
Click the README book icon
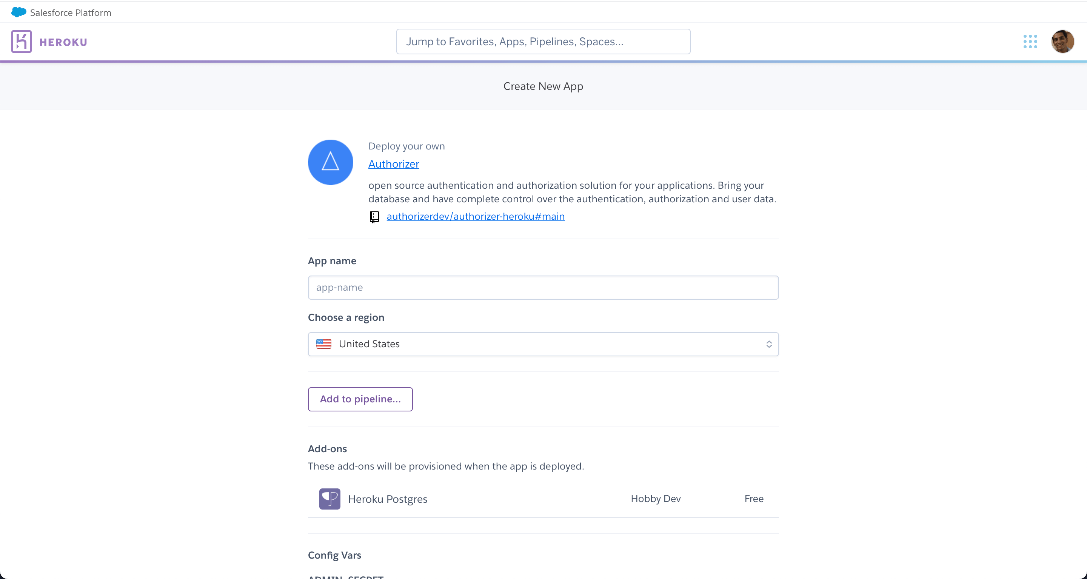(374, 217)
